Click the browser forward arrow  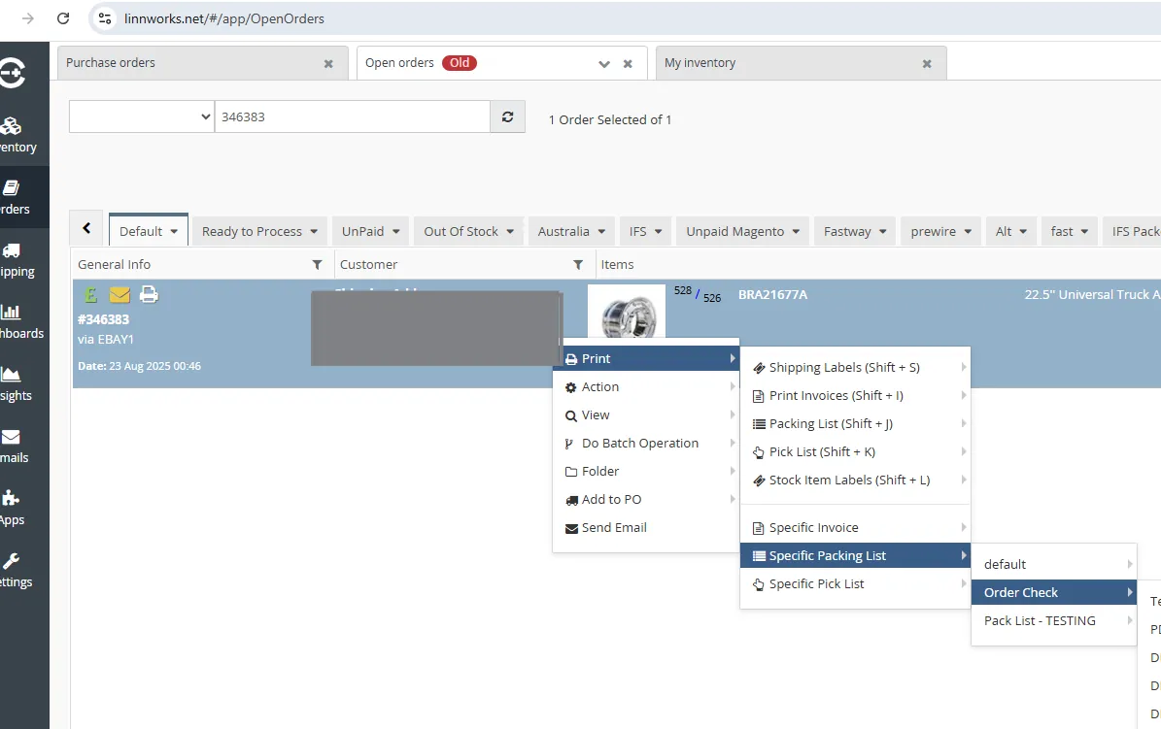[x=28, y=18]
